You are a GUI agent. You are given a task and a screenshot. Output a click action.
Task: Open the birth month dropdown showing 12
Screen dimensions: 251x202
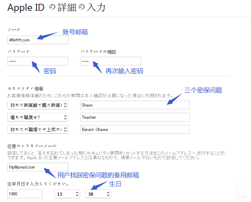[67, 194]
